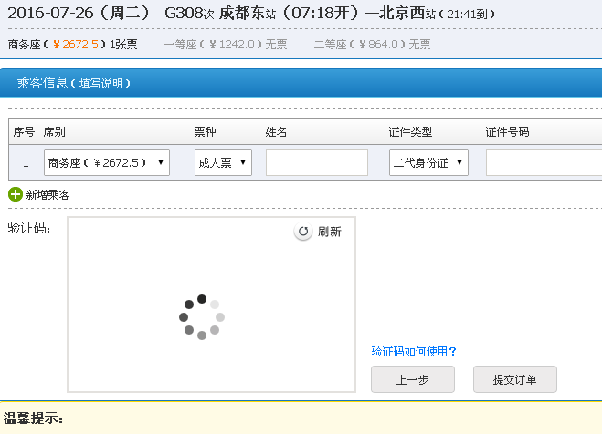
Task: Click the 上一步 previous step button
Action: pos(413,379)
